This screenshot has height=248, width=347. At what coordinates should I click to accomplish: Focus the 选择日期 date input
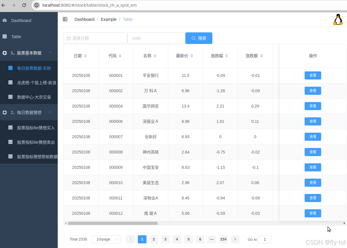click(95, 38)
